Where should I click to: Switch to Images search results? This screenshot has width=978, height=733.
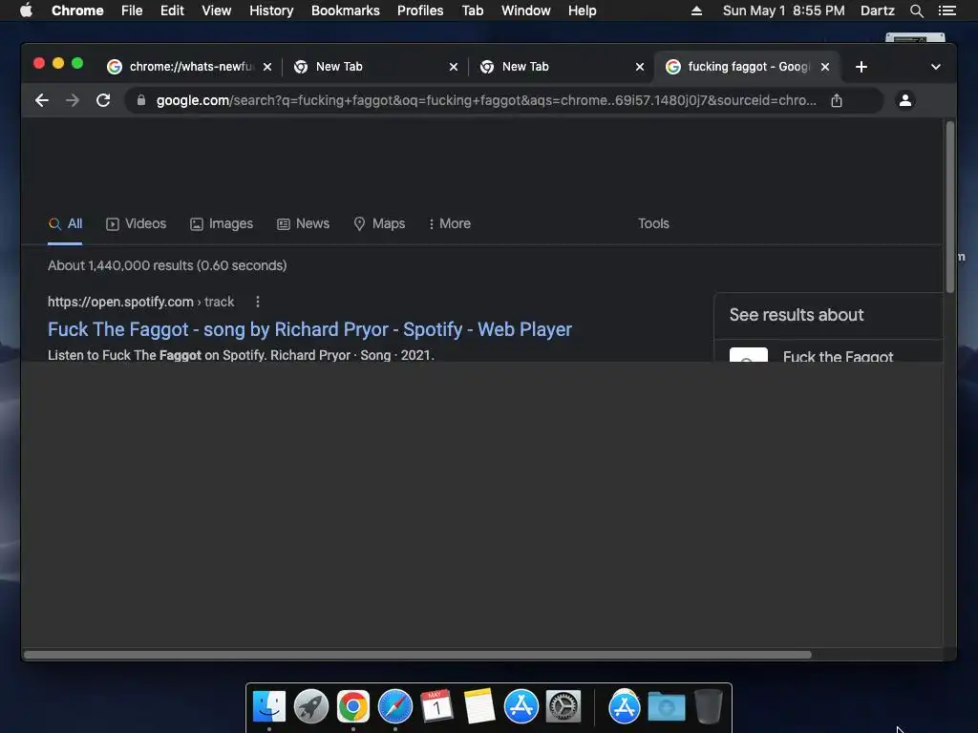(x=222, y=223)
